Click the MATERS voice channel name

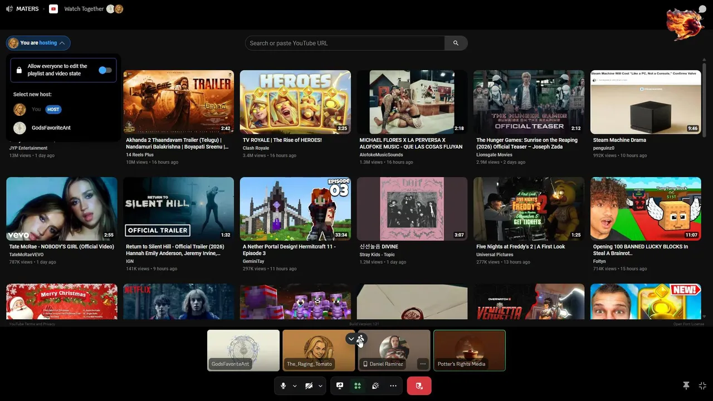(x=27, y=9)
